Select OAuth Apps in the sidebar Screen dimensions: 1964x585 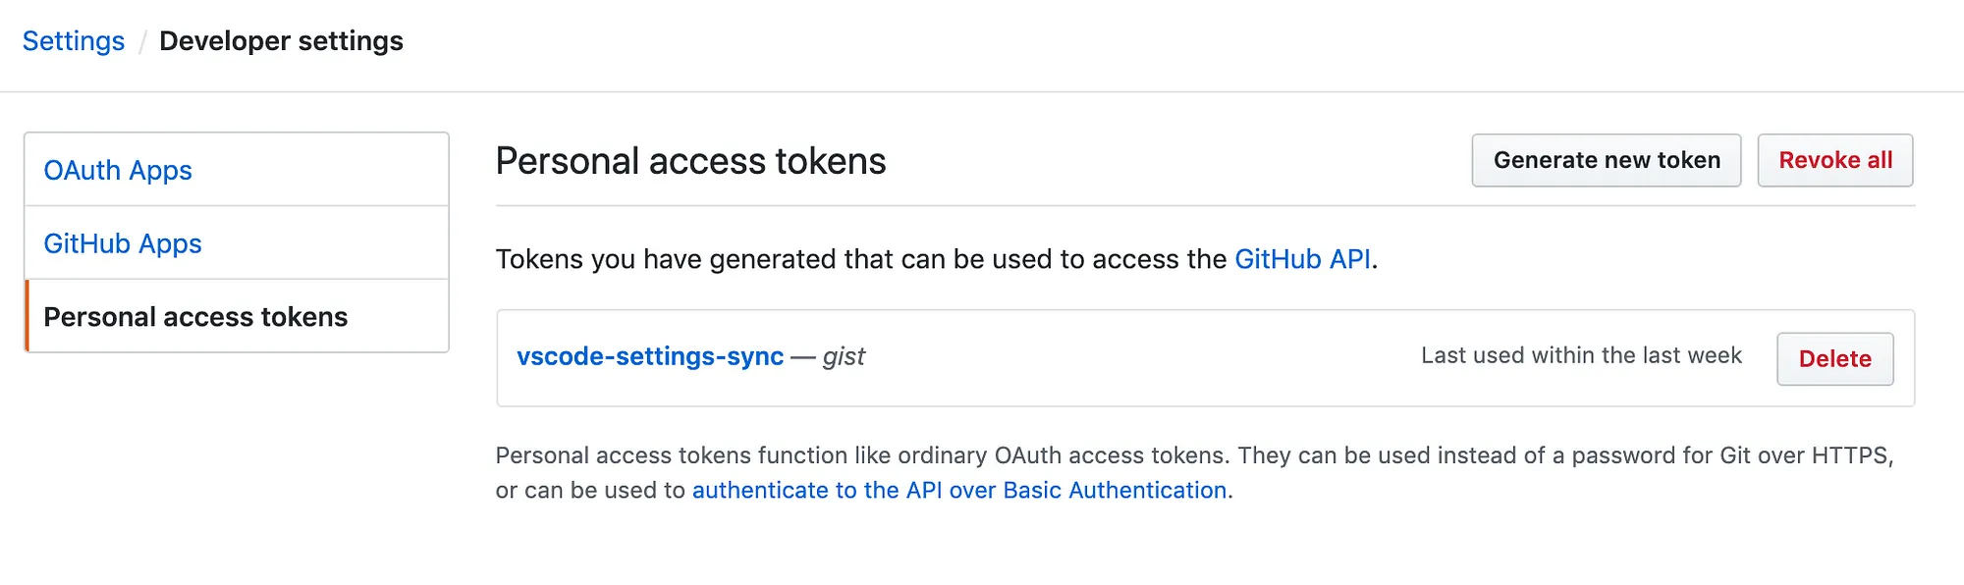tap(118, 170)
